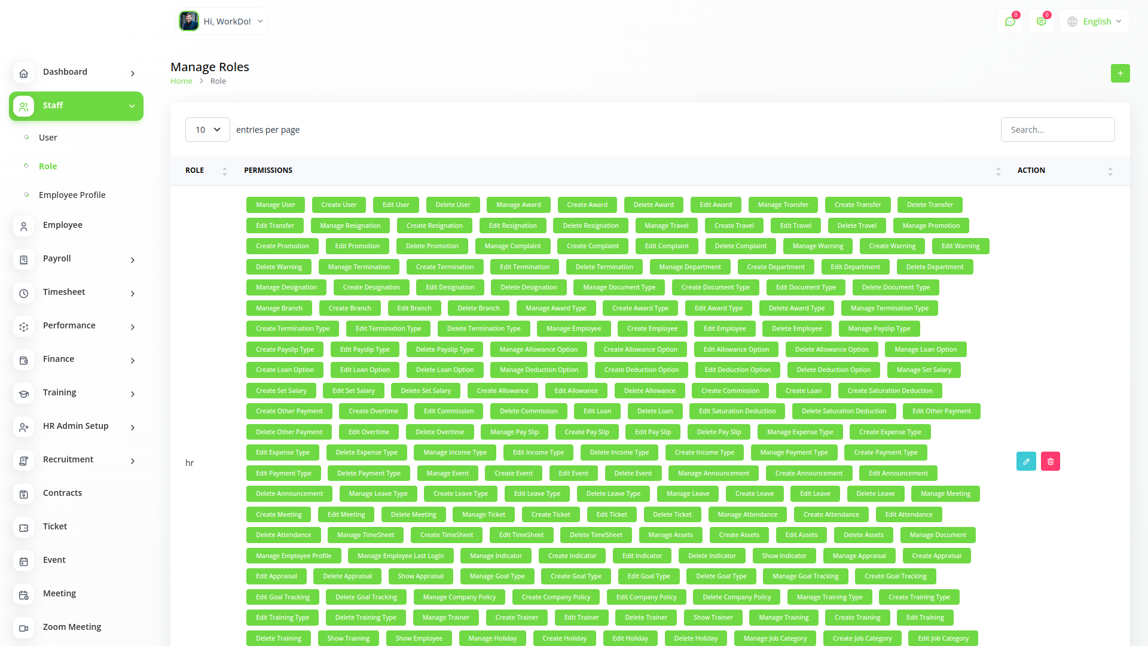Click the Manage Document permission badge
Image resolution: width=1148 pixels, height=646 pixels.
pos(938,535)
